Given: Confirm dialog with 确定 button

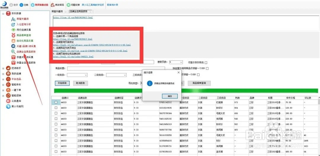Looking at the screenshot, I should click(170, 96).
